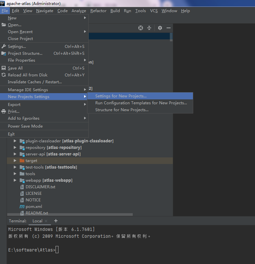The width and height of the screenshot is (255, 264).
Task: Click the plugin-classloader module folder icon
Action: click(x=22, y=141)
